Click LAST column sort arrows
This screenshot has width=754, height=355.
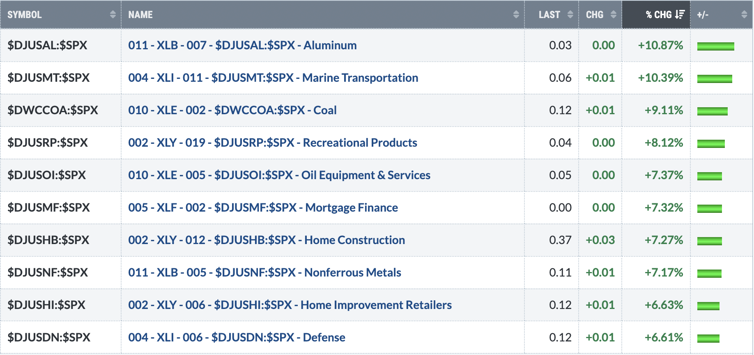(570, 15)
